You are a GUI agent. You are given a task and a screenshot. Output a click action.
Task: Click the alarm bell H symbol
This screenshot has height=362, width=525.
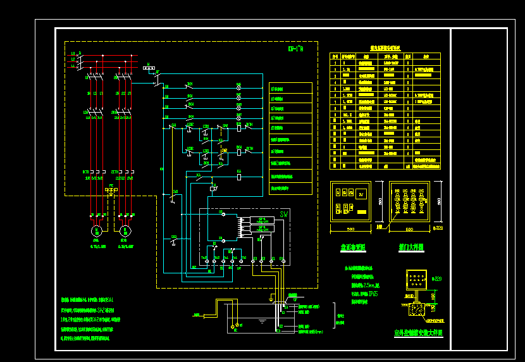pyautogui.click(x=213, y=189)
